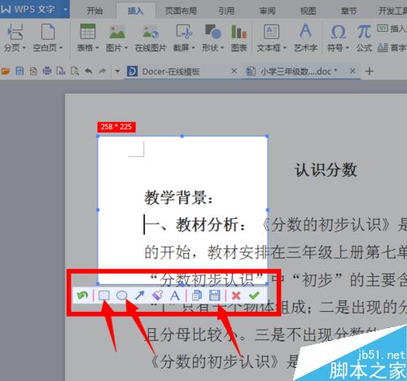
Task: Expand the 形状 dropdown arrow
Action: tap(222, 48)
